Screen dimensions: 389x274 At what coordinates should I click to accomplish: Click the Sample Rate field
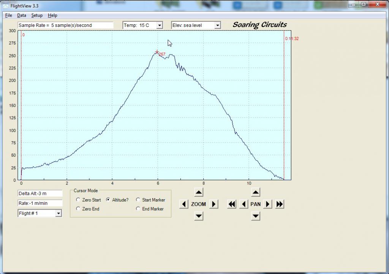point(65,25)
